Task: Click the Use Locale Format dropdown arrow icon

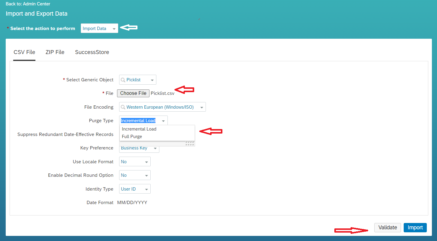Action: click(x=146, y=161)
